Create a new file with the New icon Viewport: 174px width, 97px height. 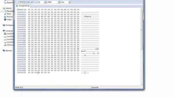[x=17, y=2]
